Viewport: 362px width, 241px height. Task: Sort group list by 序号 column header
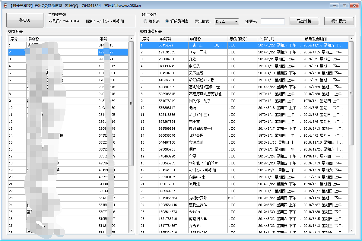[x=17, y=39]
